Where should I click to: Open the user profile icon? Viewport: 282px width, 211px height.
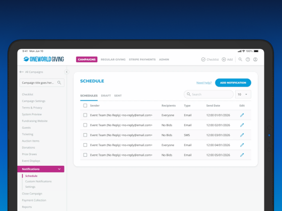click(255, 59)
